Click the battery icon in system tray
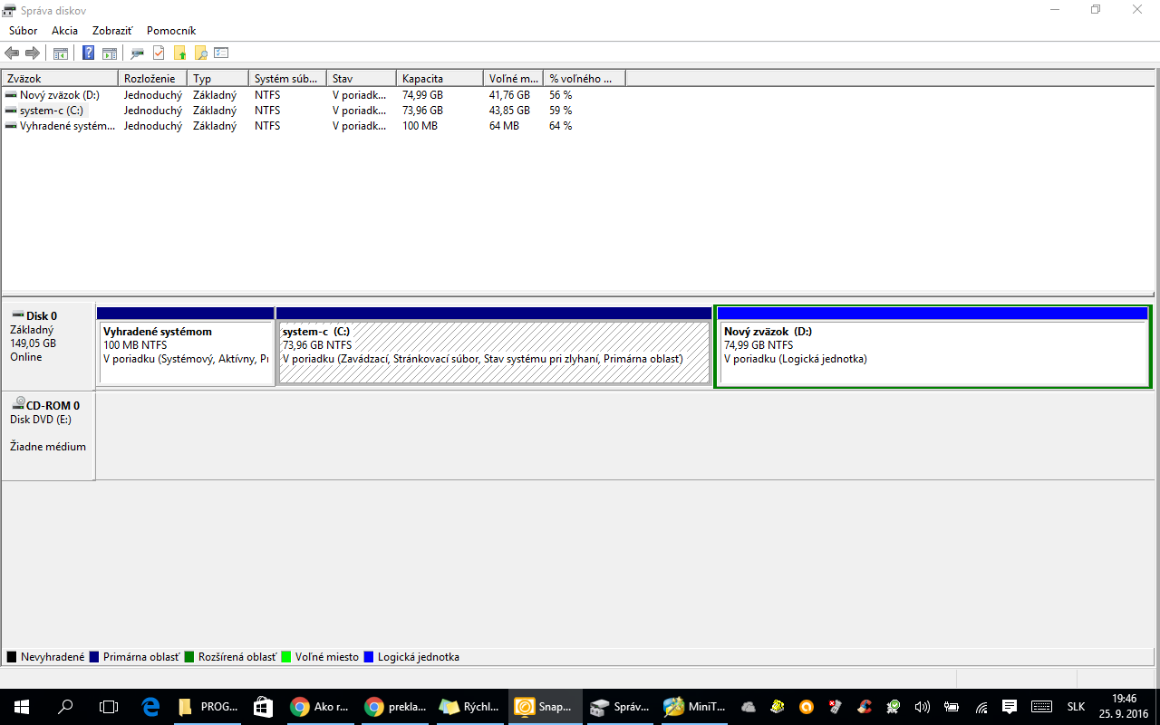The width and height of the screenshot is (1160, 725). click(952, 707)
